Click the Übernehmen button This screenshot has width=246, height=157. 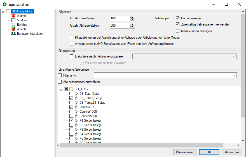pyautogui.click(x=185, y=152)
